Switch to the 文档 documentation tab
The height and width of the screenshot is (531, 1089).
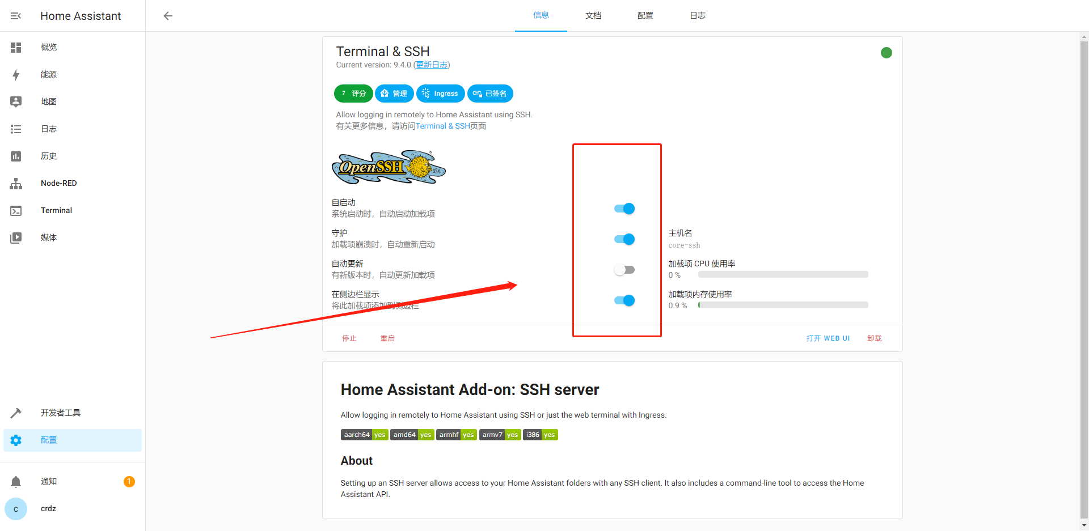coord(593,16)
